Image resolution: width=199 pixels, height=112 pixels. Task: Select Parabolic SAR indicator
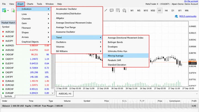point(126,60)
